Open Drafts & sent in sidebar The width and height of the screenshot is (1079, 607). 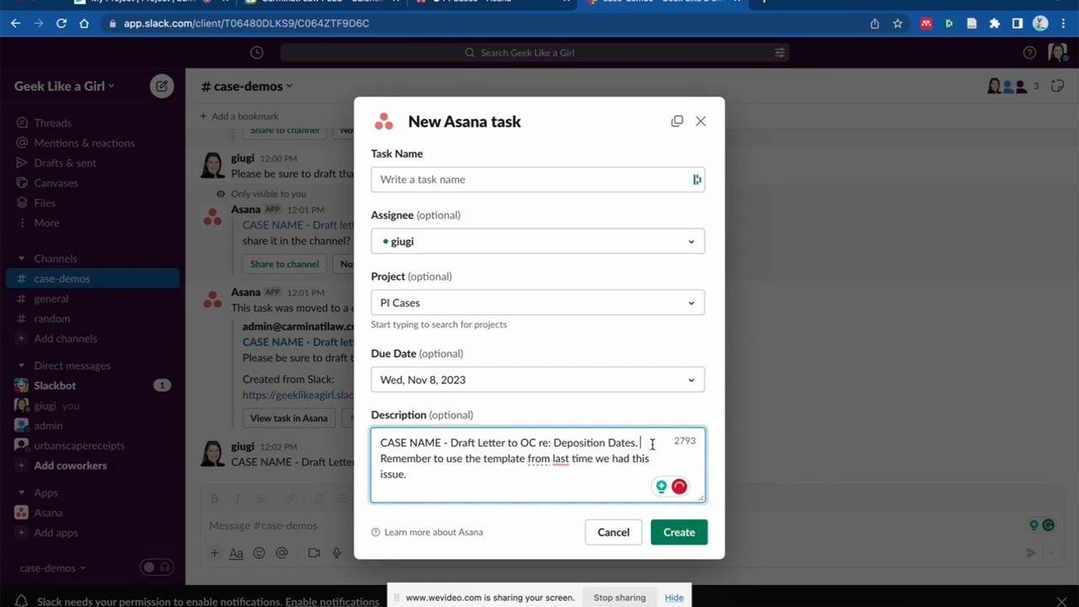coord(65,163)
